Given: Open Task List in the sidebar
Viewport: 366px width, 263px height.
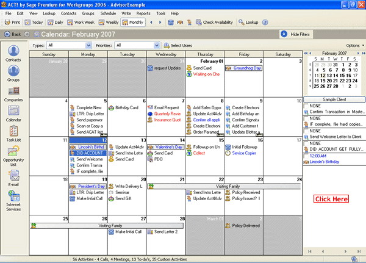Looking at the screenshot, I should click(x=13, y=134).
